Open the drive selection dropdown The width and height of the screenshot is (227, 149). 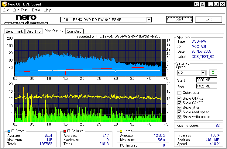click(x=149, y=20)
